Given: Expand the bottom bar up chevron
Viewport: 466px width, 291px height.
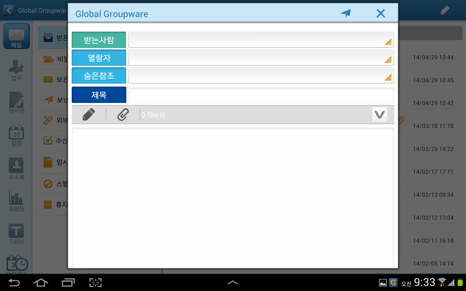Looking at the screenshot, I should pos(233,282).
